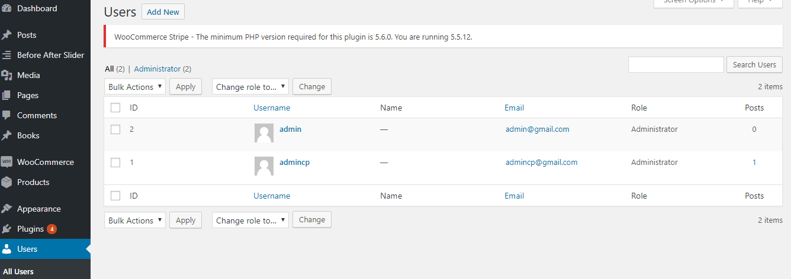791x279 pixels.
Task: Filter users by the Administrator link
Action: click(x=158, y=69)
